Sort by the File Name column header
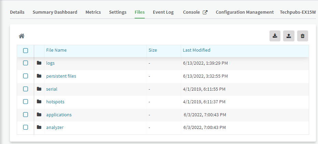318x144 pixels. 56,50
